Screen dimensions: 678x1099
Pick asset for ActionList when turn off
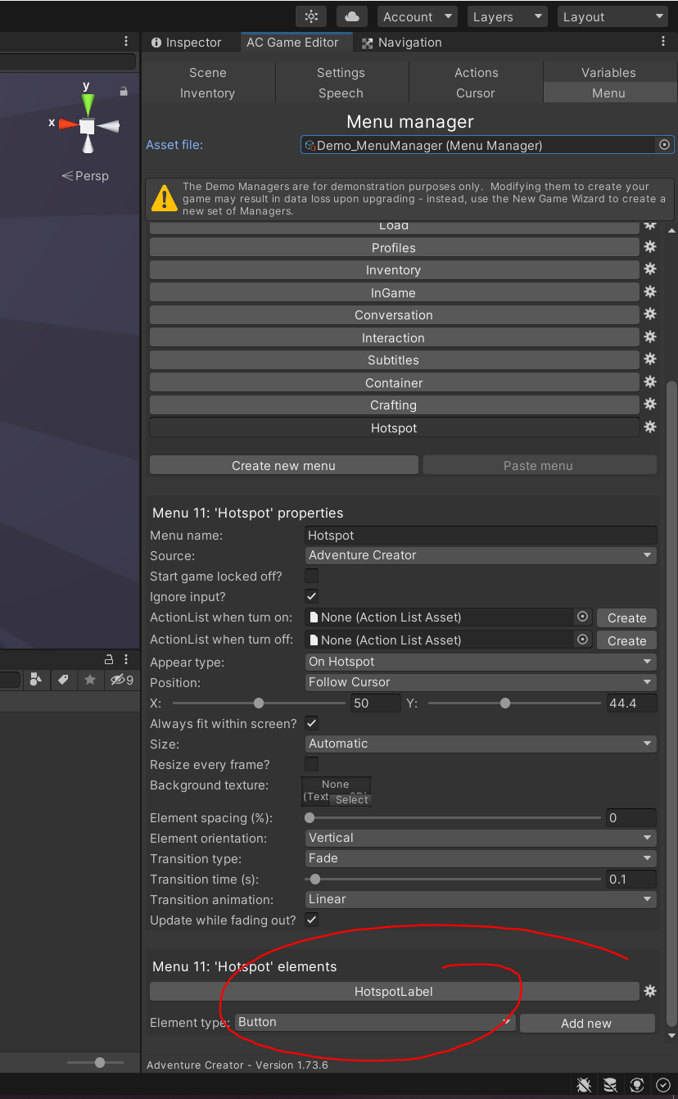[x=583, y=640]
